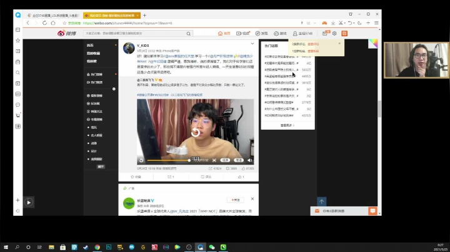
Task: Click the floating play button at bottom left
Action: (29, 203)
